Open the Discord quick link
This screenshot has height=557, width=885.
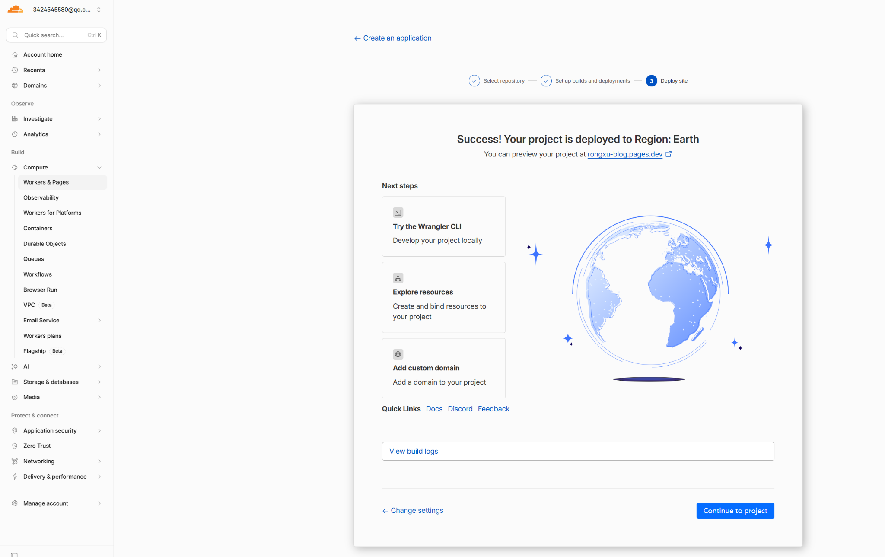click(x=460, y=409)
